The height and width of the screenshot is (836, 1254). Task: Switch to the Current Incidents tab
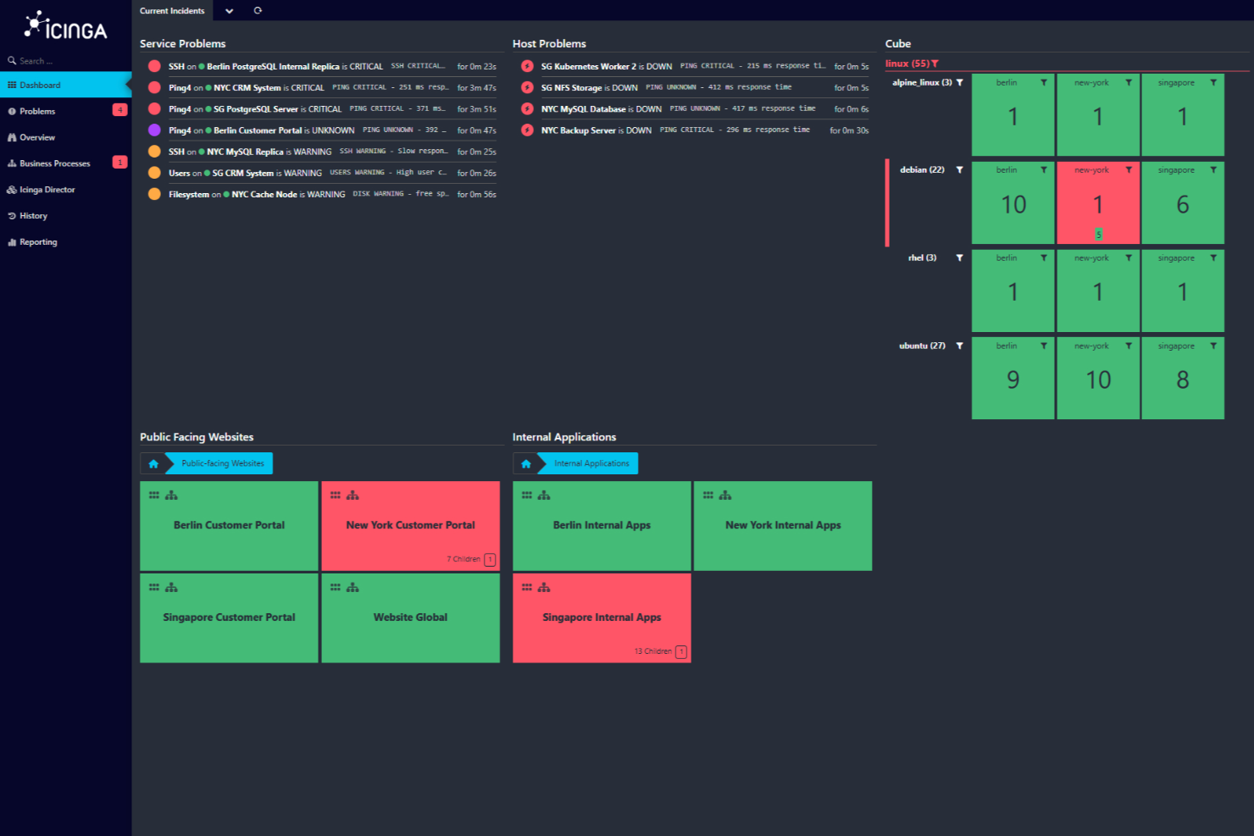(x=172, y=10)
